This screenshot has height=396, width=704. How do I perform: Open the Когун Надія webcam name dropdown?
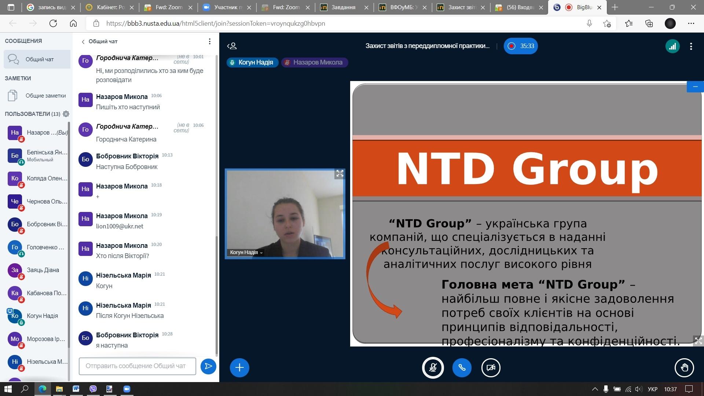(x=246, y=252)
